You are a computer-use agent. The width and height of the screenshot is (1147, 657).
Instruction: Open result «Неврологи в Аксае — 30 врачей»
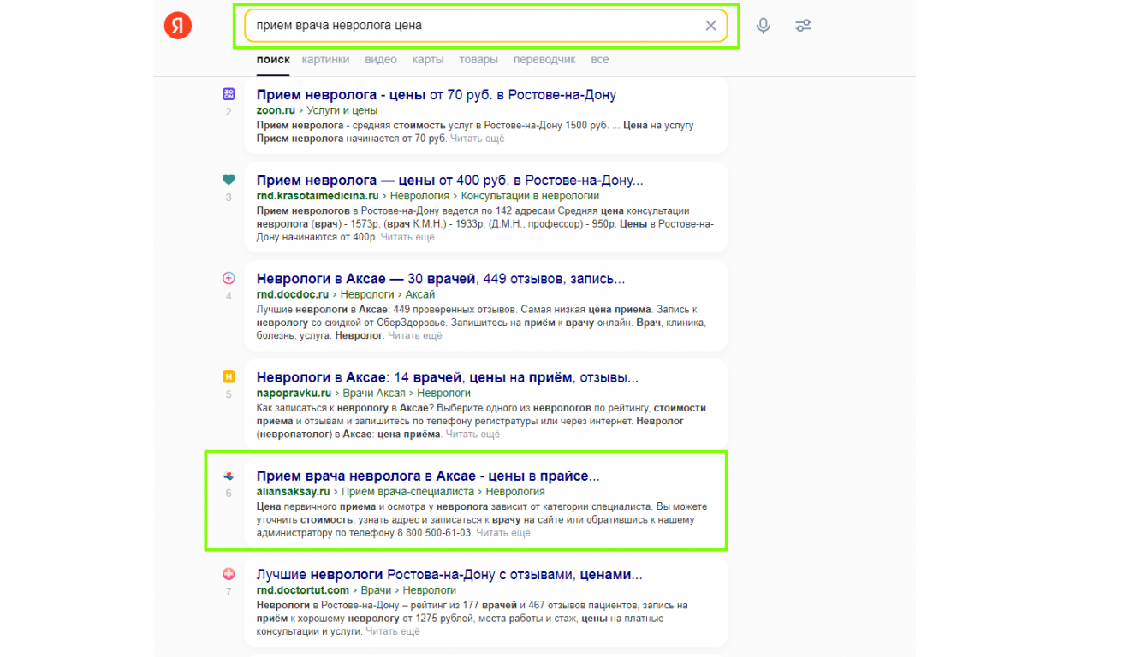pos(441,279)
